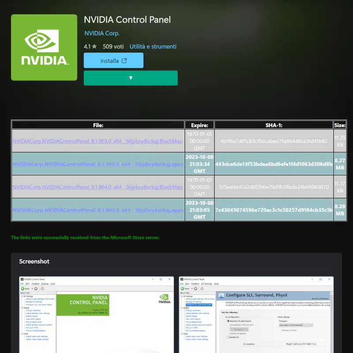Download the 8.1.963.0 BlockMap file link

[98, 141]
